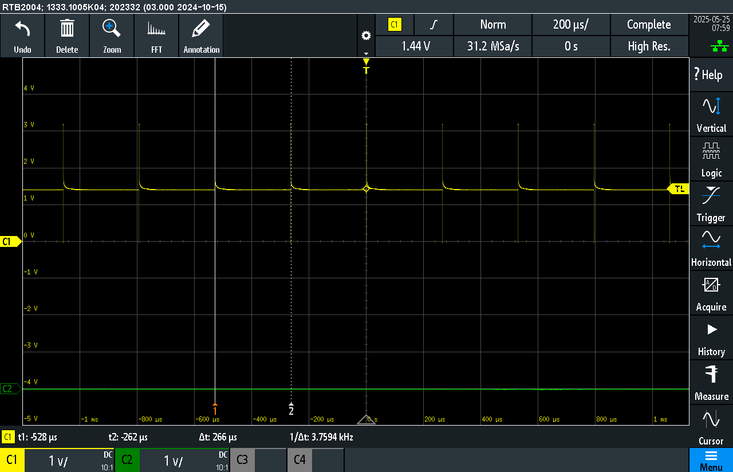This screenshot has width=733, height=472.
Task: Open the Logic analyzer panel
Action: point(711,159)
